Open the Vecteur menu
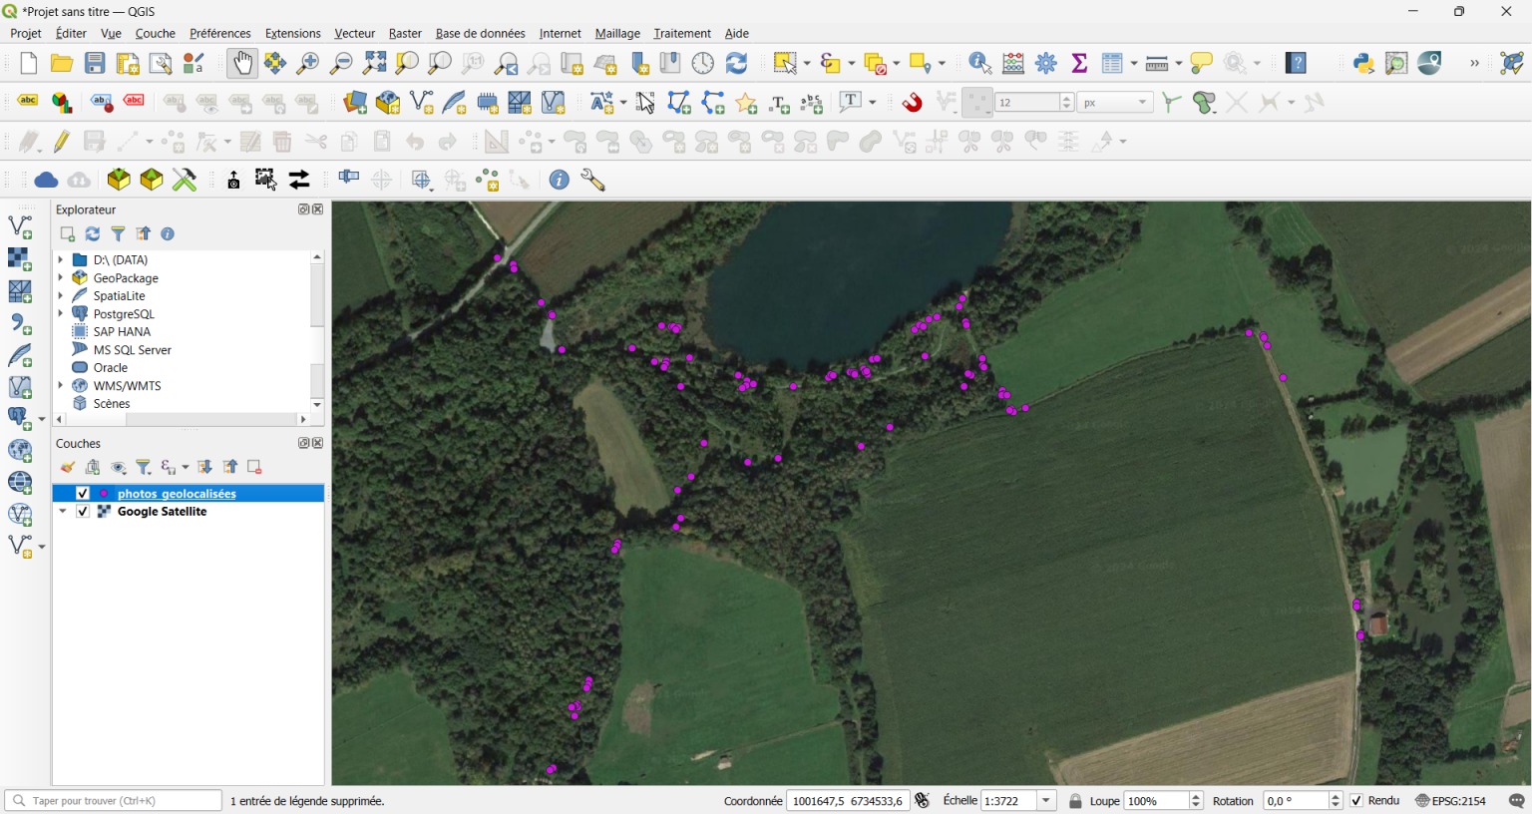The width and height of the screenshot is (1532, 814). (x=354, y=33)
